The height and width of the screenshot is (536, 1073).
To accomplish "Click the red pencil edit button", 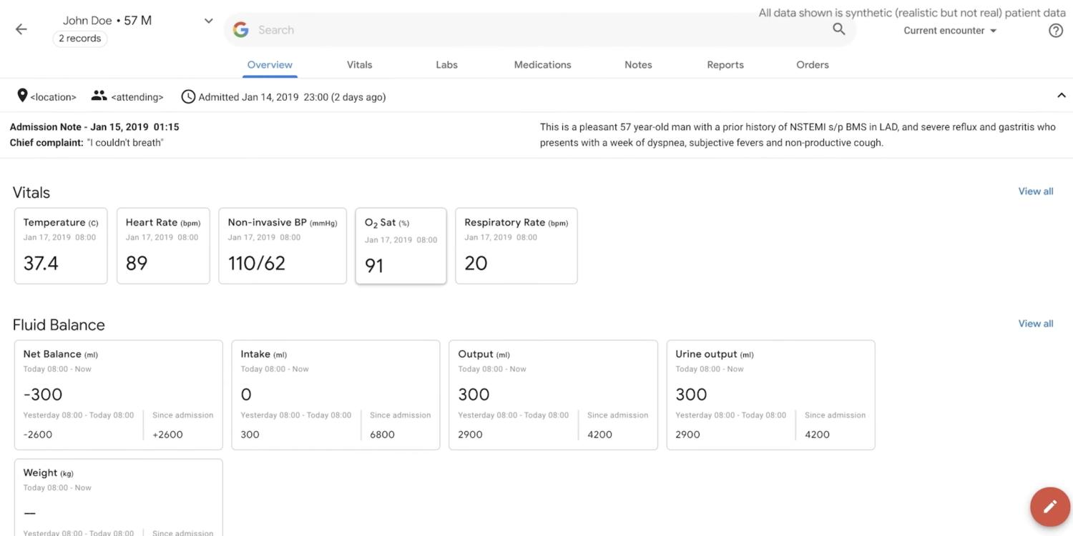I will point(1049,507).
